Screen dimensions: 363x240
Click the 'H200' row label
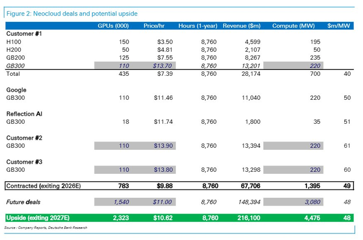pyautogui.click(x=14, y=50)
